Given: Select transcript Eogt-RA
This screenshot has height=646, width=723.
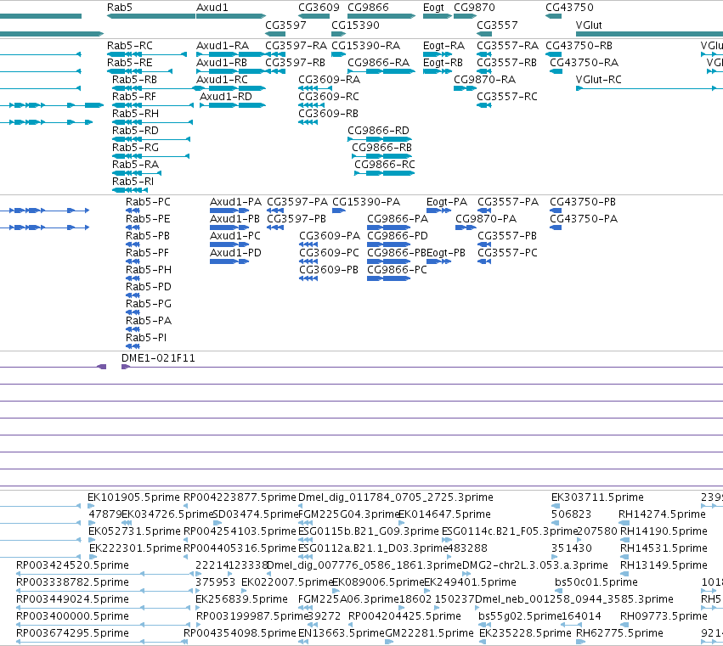Looking at the screenshot, I should [443, 46].
